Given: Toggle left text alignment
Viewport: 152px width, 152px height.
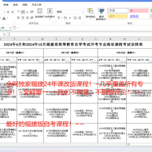Looking at the screenshot, I should [18, 18].
